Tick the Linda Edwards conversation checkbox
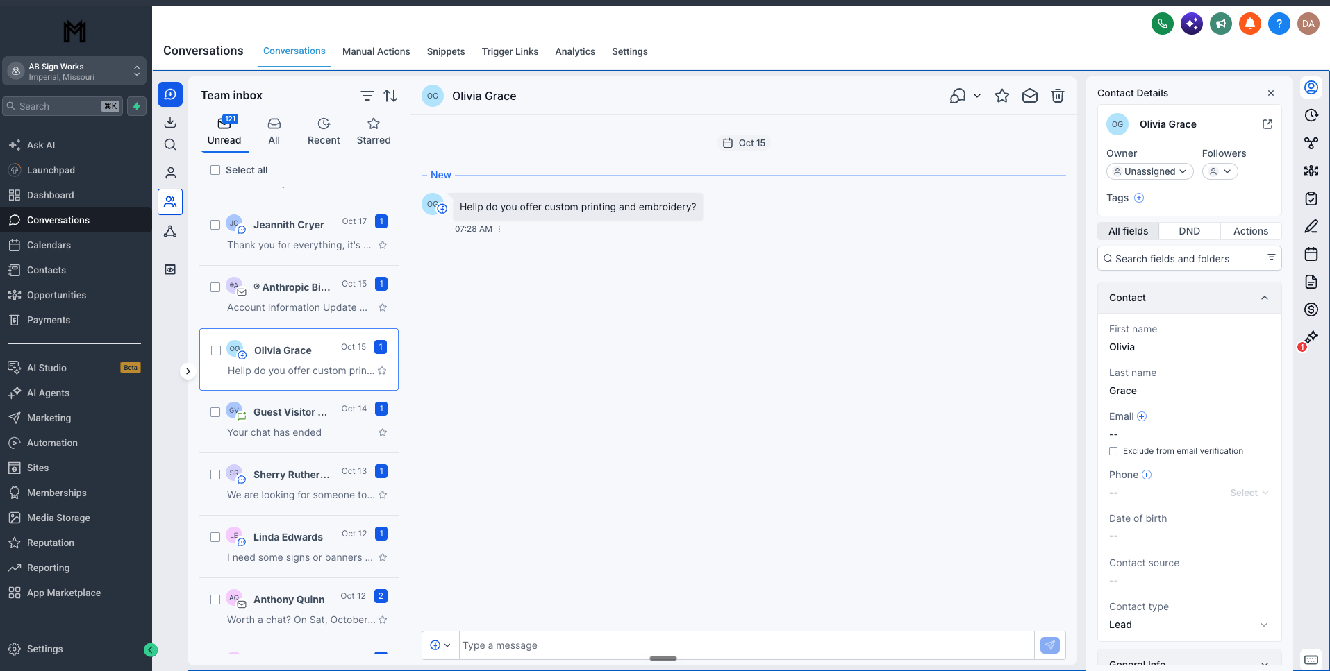The width and height of the screenshot is (1330, 671). 215,537
